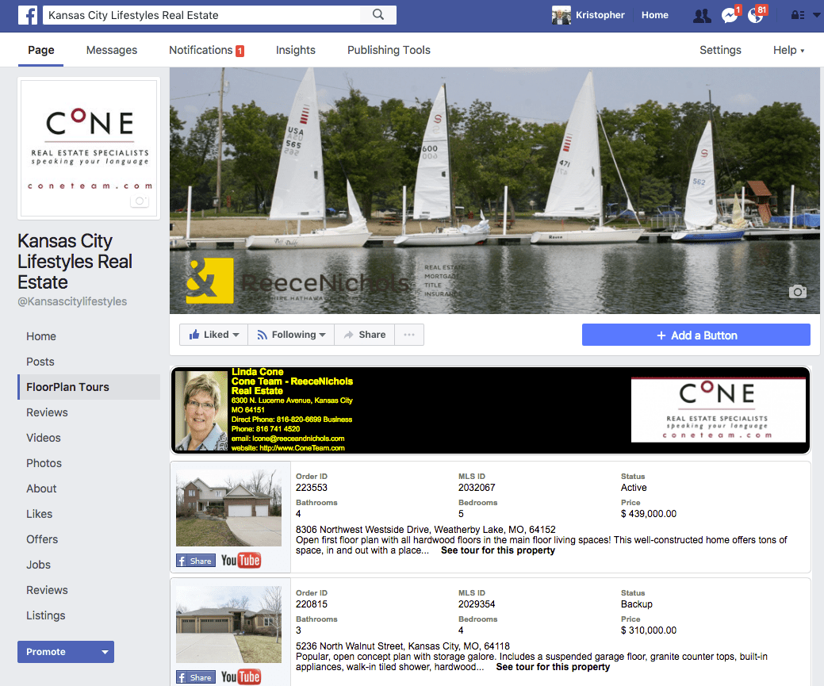This screenshot has height=686, width=824.
Task: Switch to the Insights tab
Action: pos(295,50)
